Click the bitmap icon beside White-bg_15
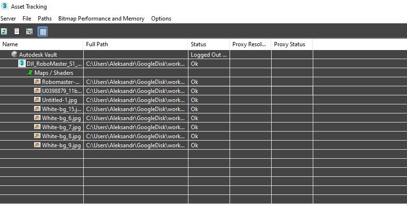The width and height of the screenshot is (407, 204). 37,109
